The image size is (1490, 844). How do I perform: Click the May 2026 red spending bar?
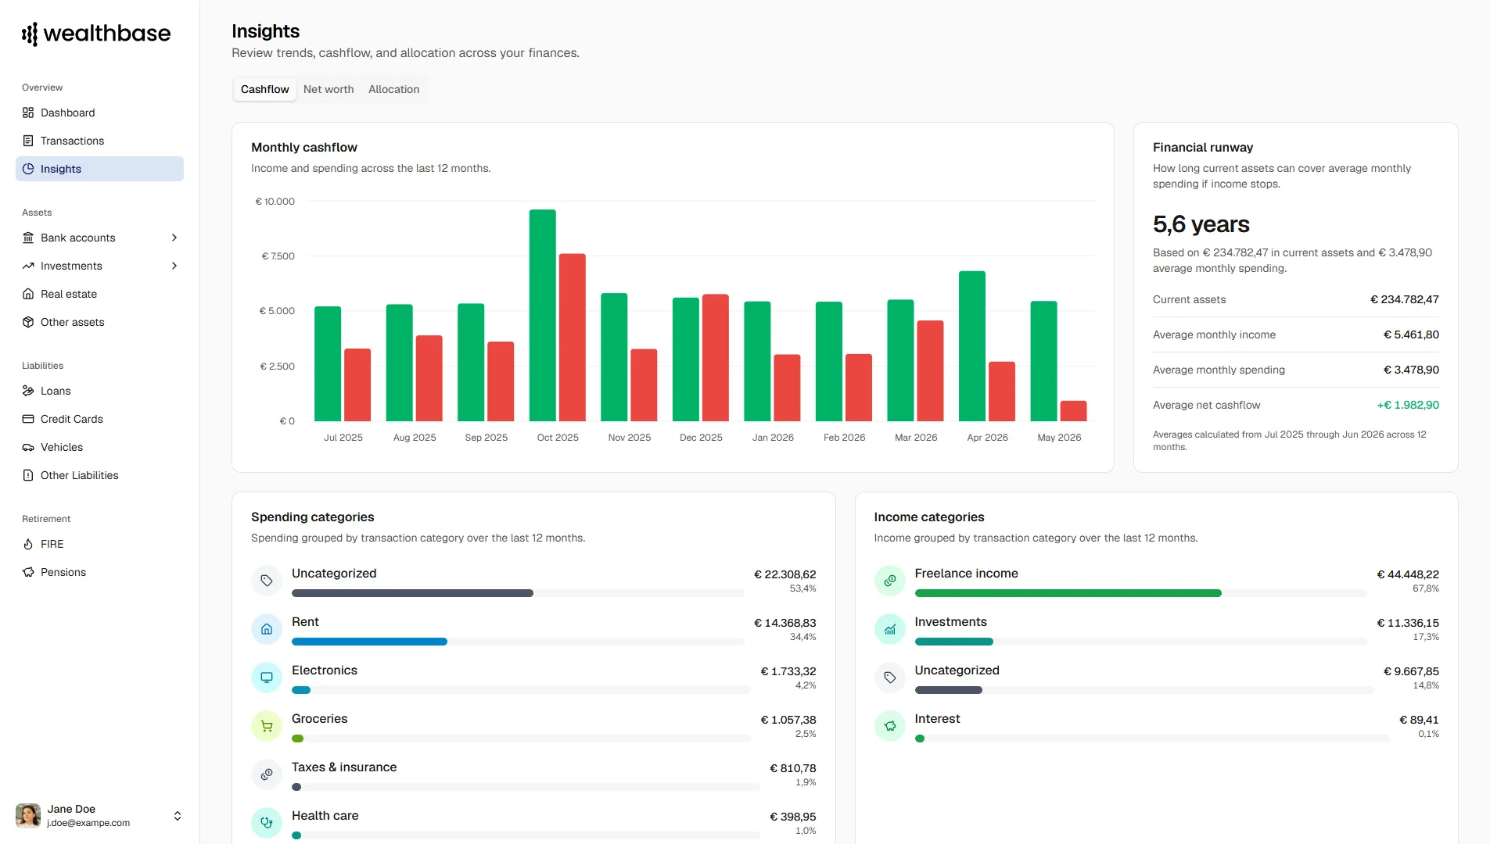point(1073,411)
